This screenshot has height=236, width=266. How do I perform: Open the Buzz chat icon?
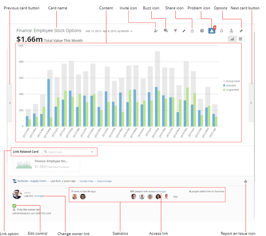point(166,31)
